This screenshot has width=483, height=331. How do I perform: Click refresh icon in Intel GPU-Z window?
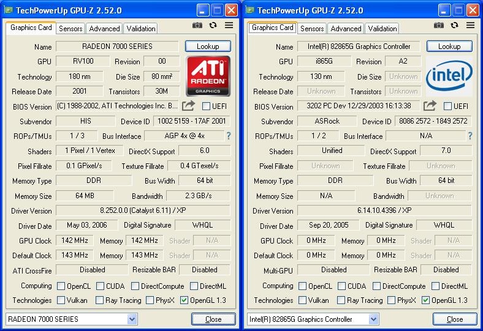pos(454,25)
